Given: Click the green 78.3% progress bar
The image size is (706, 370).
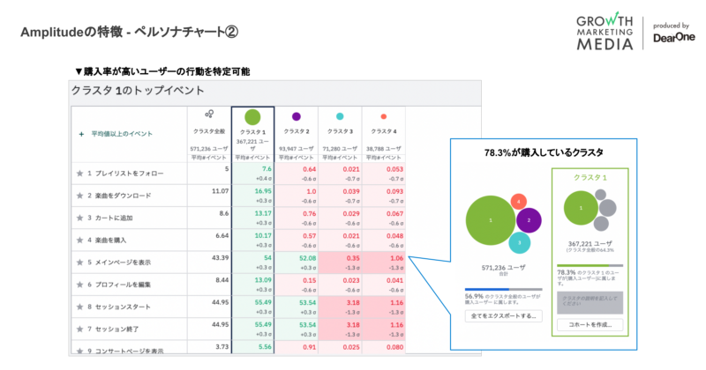Looking at the screenshot, I should [590, 266].
